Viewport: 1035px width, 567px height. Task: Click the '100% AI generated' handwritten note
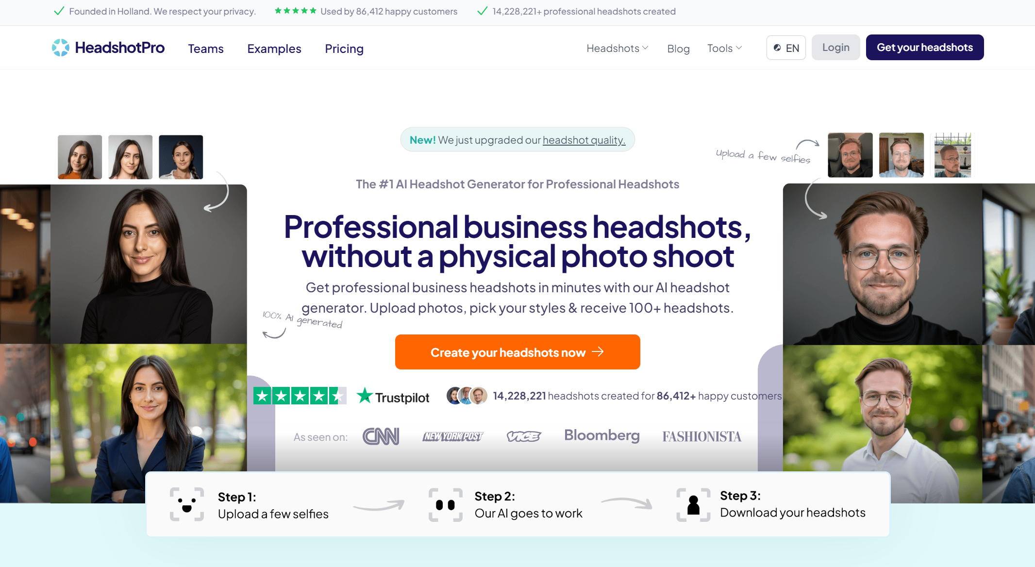302,319
